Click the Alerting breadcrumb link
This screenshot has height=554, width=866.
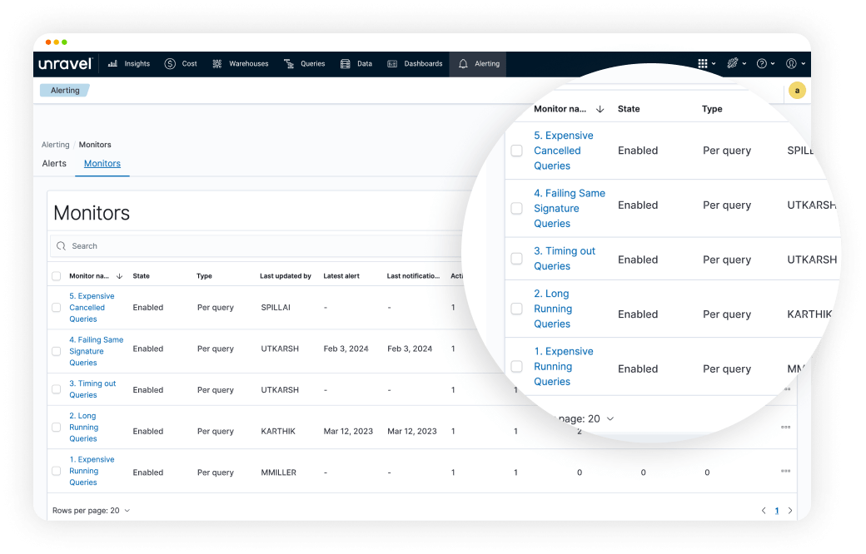pyautogui.click(x=55, y=145)
